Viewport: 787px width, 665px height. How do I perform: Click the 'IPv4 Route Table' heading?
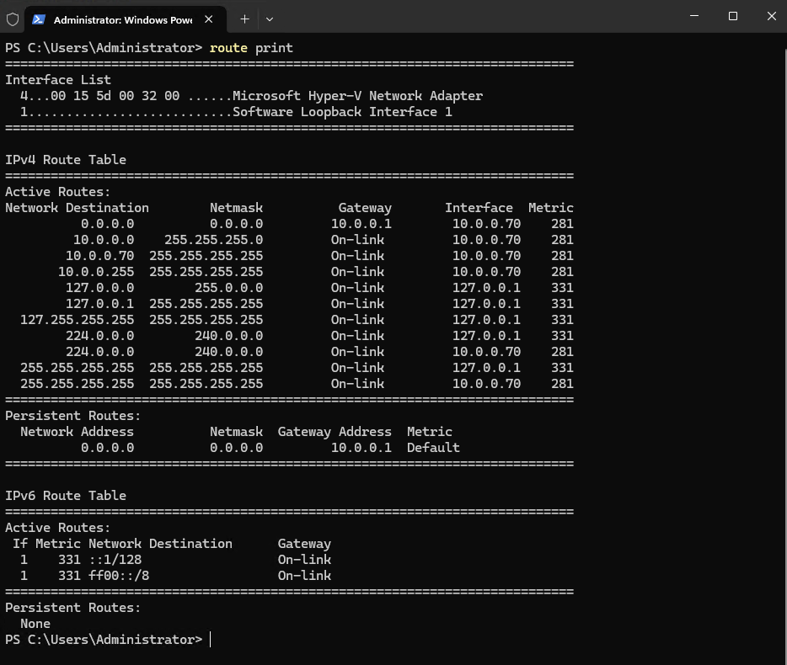click(x=66, y=159)
